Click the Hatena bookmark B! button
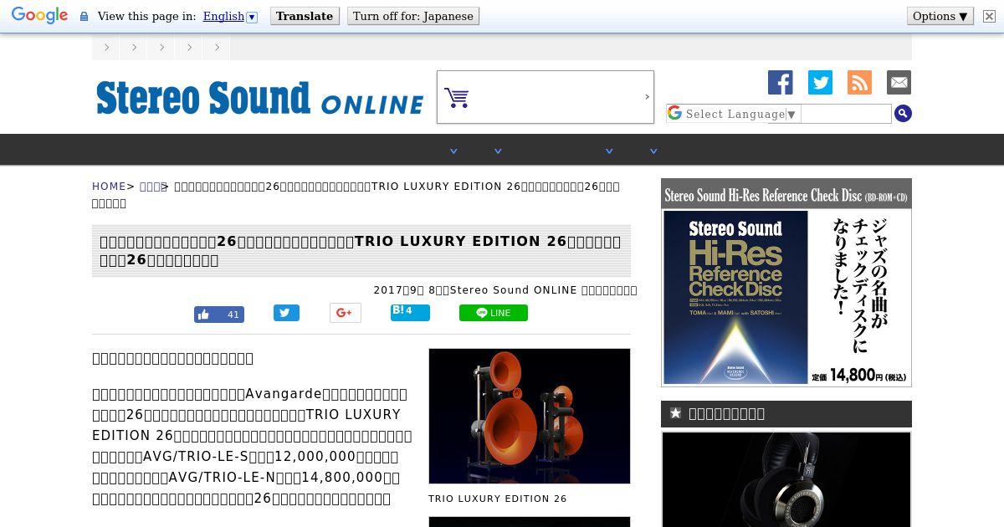Screen dimensions: 1004x527 (x=410, y=312)
